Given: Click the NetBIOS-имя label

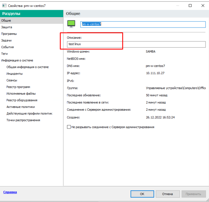Looking at the screenshot, I should [x=76, y=59].
